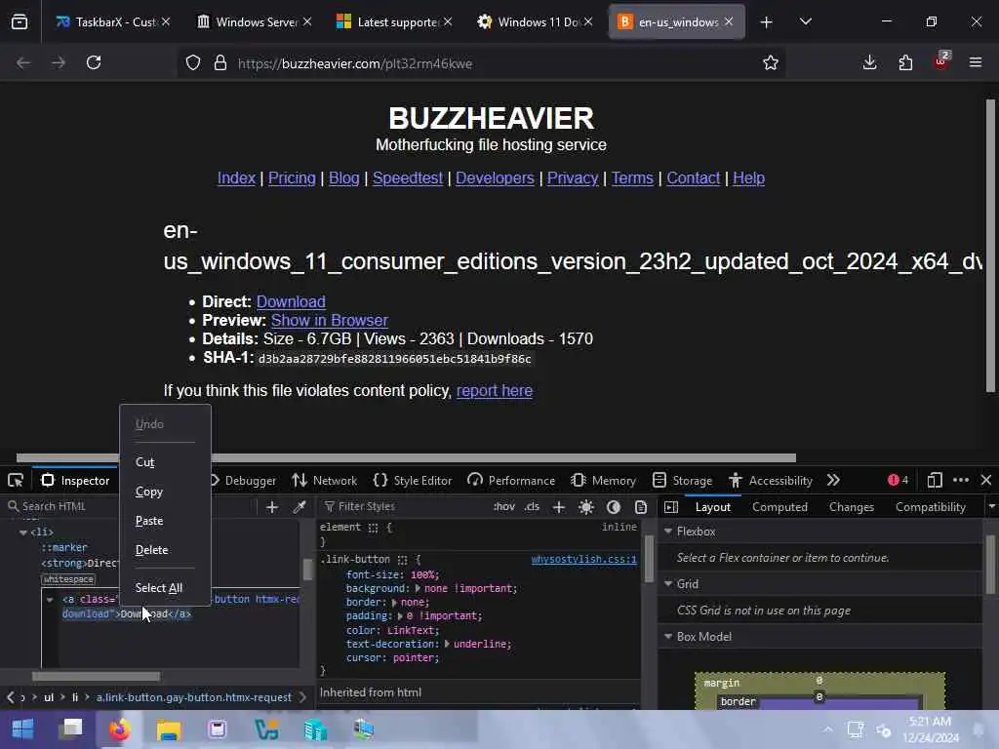Open the Speedtest page link
The width and height of the screenshot is (999, 749).
(x=408, y=178)
